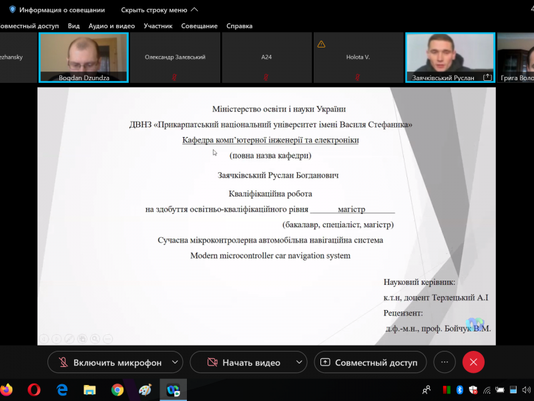Click the Webex icon in the taskbar

point(173,389)
